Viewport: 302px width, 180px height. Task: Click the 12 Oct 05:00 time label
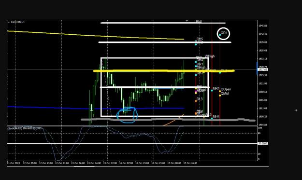tap(29, 163)
